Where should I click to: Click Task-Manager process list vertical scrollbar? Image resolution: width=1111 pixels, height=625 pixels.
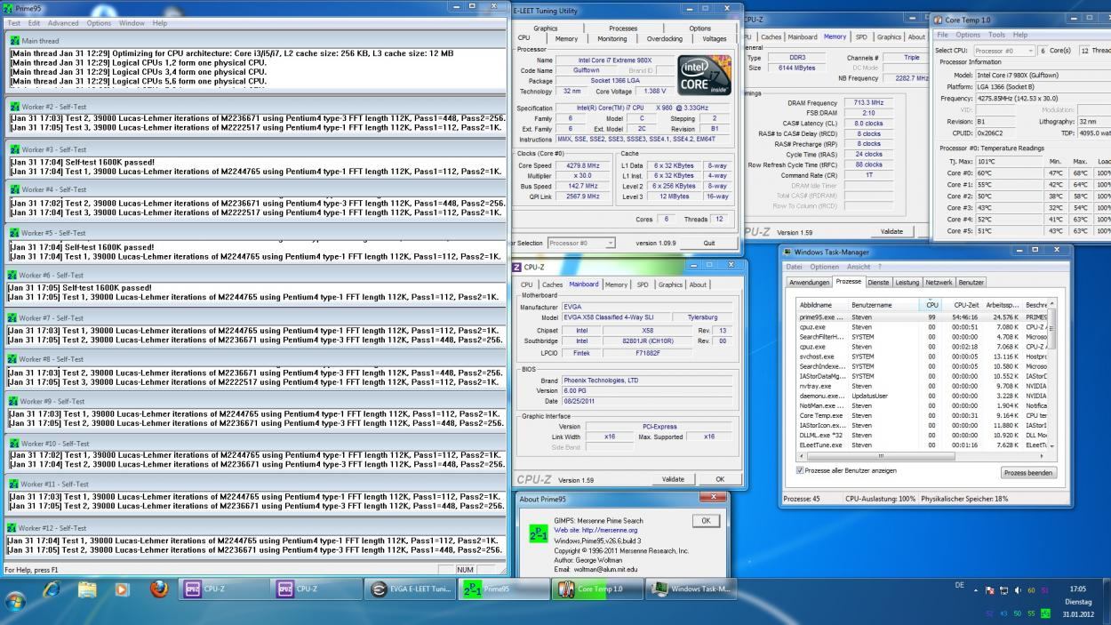(1053, 373)
